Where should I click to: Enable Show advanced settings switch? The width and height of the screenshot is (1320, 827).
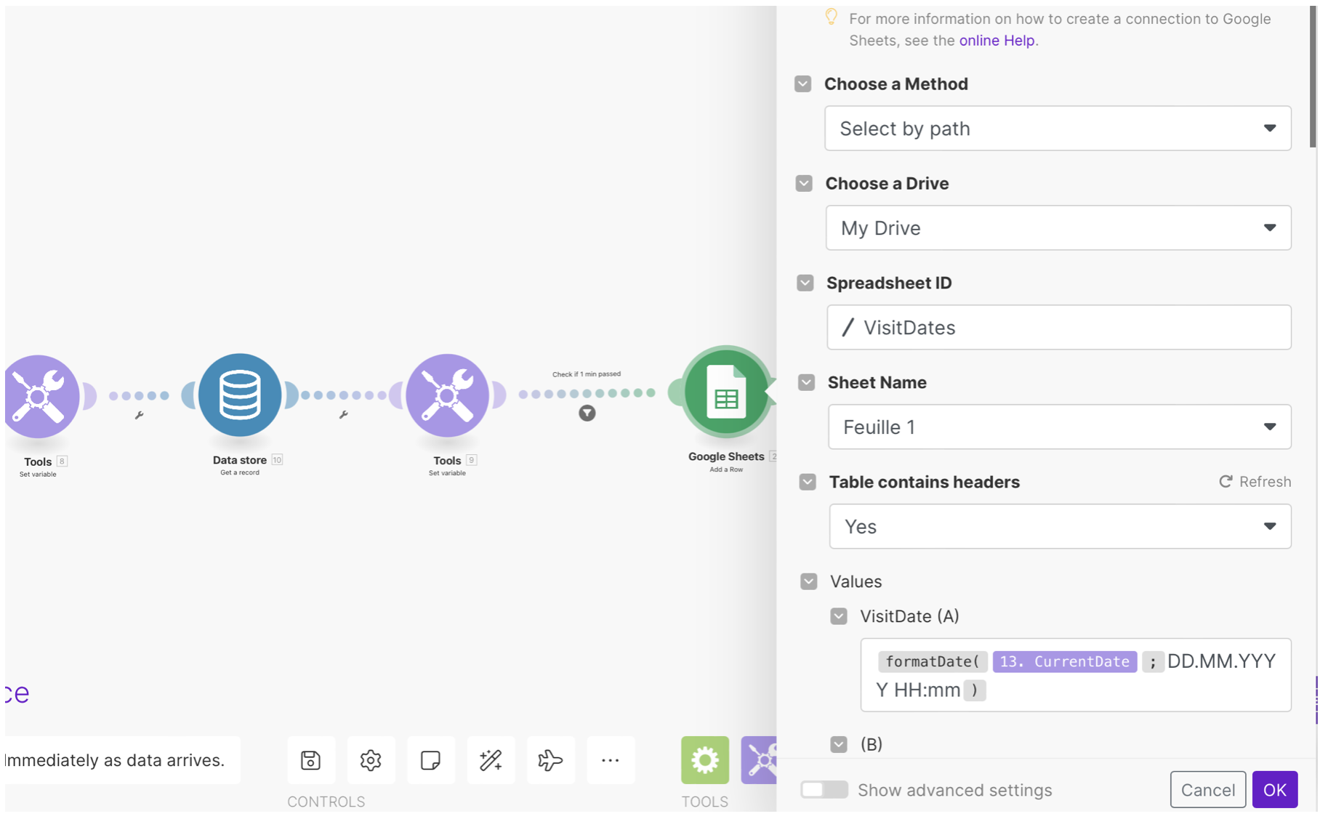[x=824, y=790]
